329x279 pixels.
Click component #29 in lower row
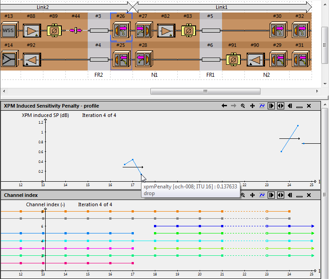pos(278,59)
